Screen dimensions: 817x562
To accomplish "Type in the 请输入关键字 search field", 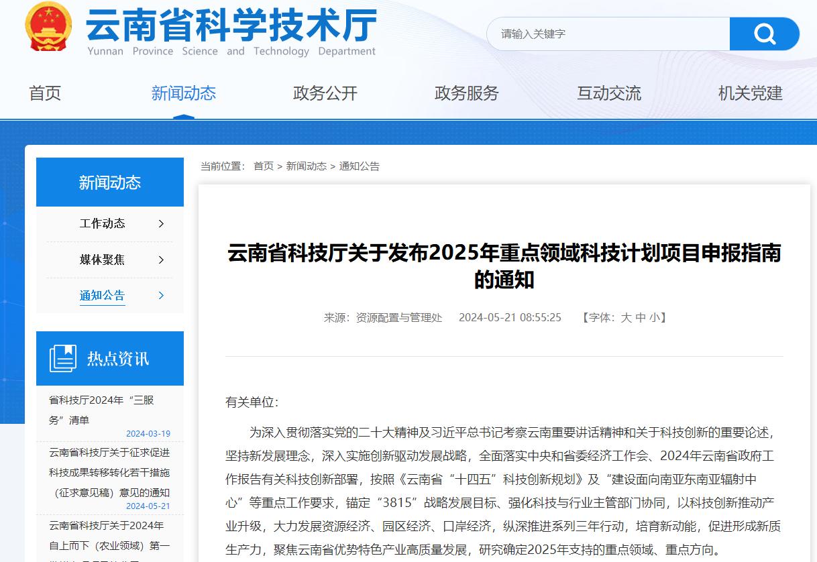I will click(607, 34).
